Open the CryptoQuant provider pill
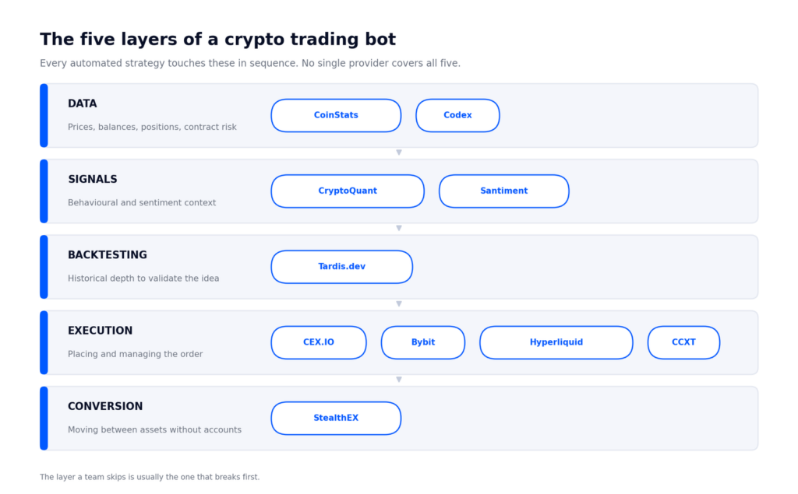Image resolution: width=798 pixels, height=494 pixels. click(348, 191)
